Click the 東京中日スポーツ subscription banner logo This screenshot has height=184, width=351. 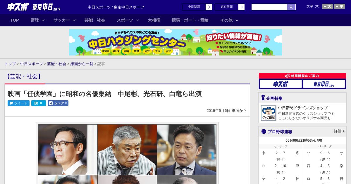click(324, 84)
